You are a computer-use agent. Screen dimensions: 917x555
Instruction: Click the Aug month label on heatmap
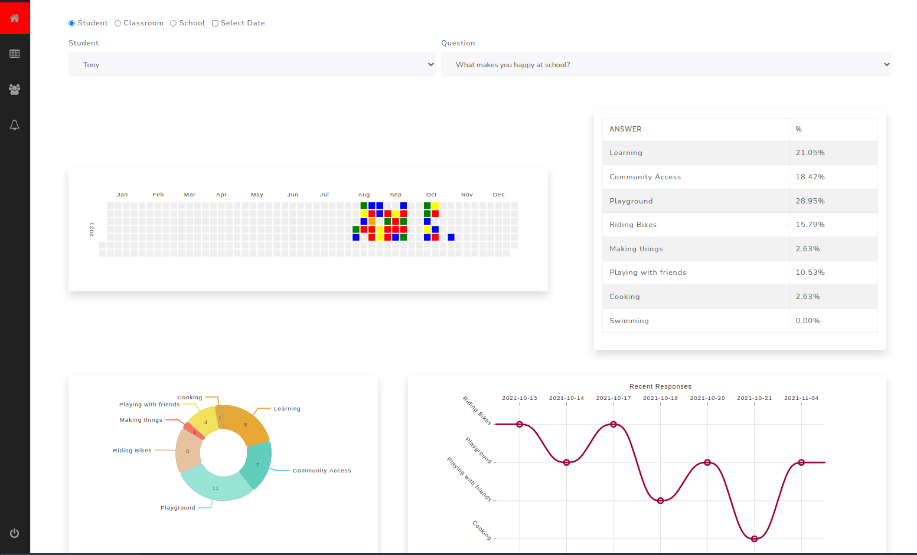click(x=364, y=195)
